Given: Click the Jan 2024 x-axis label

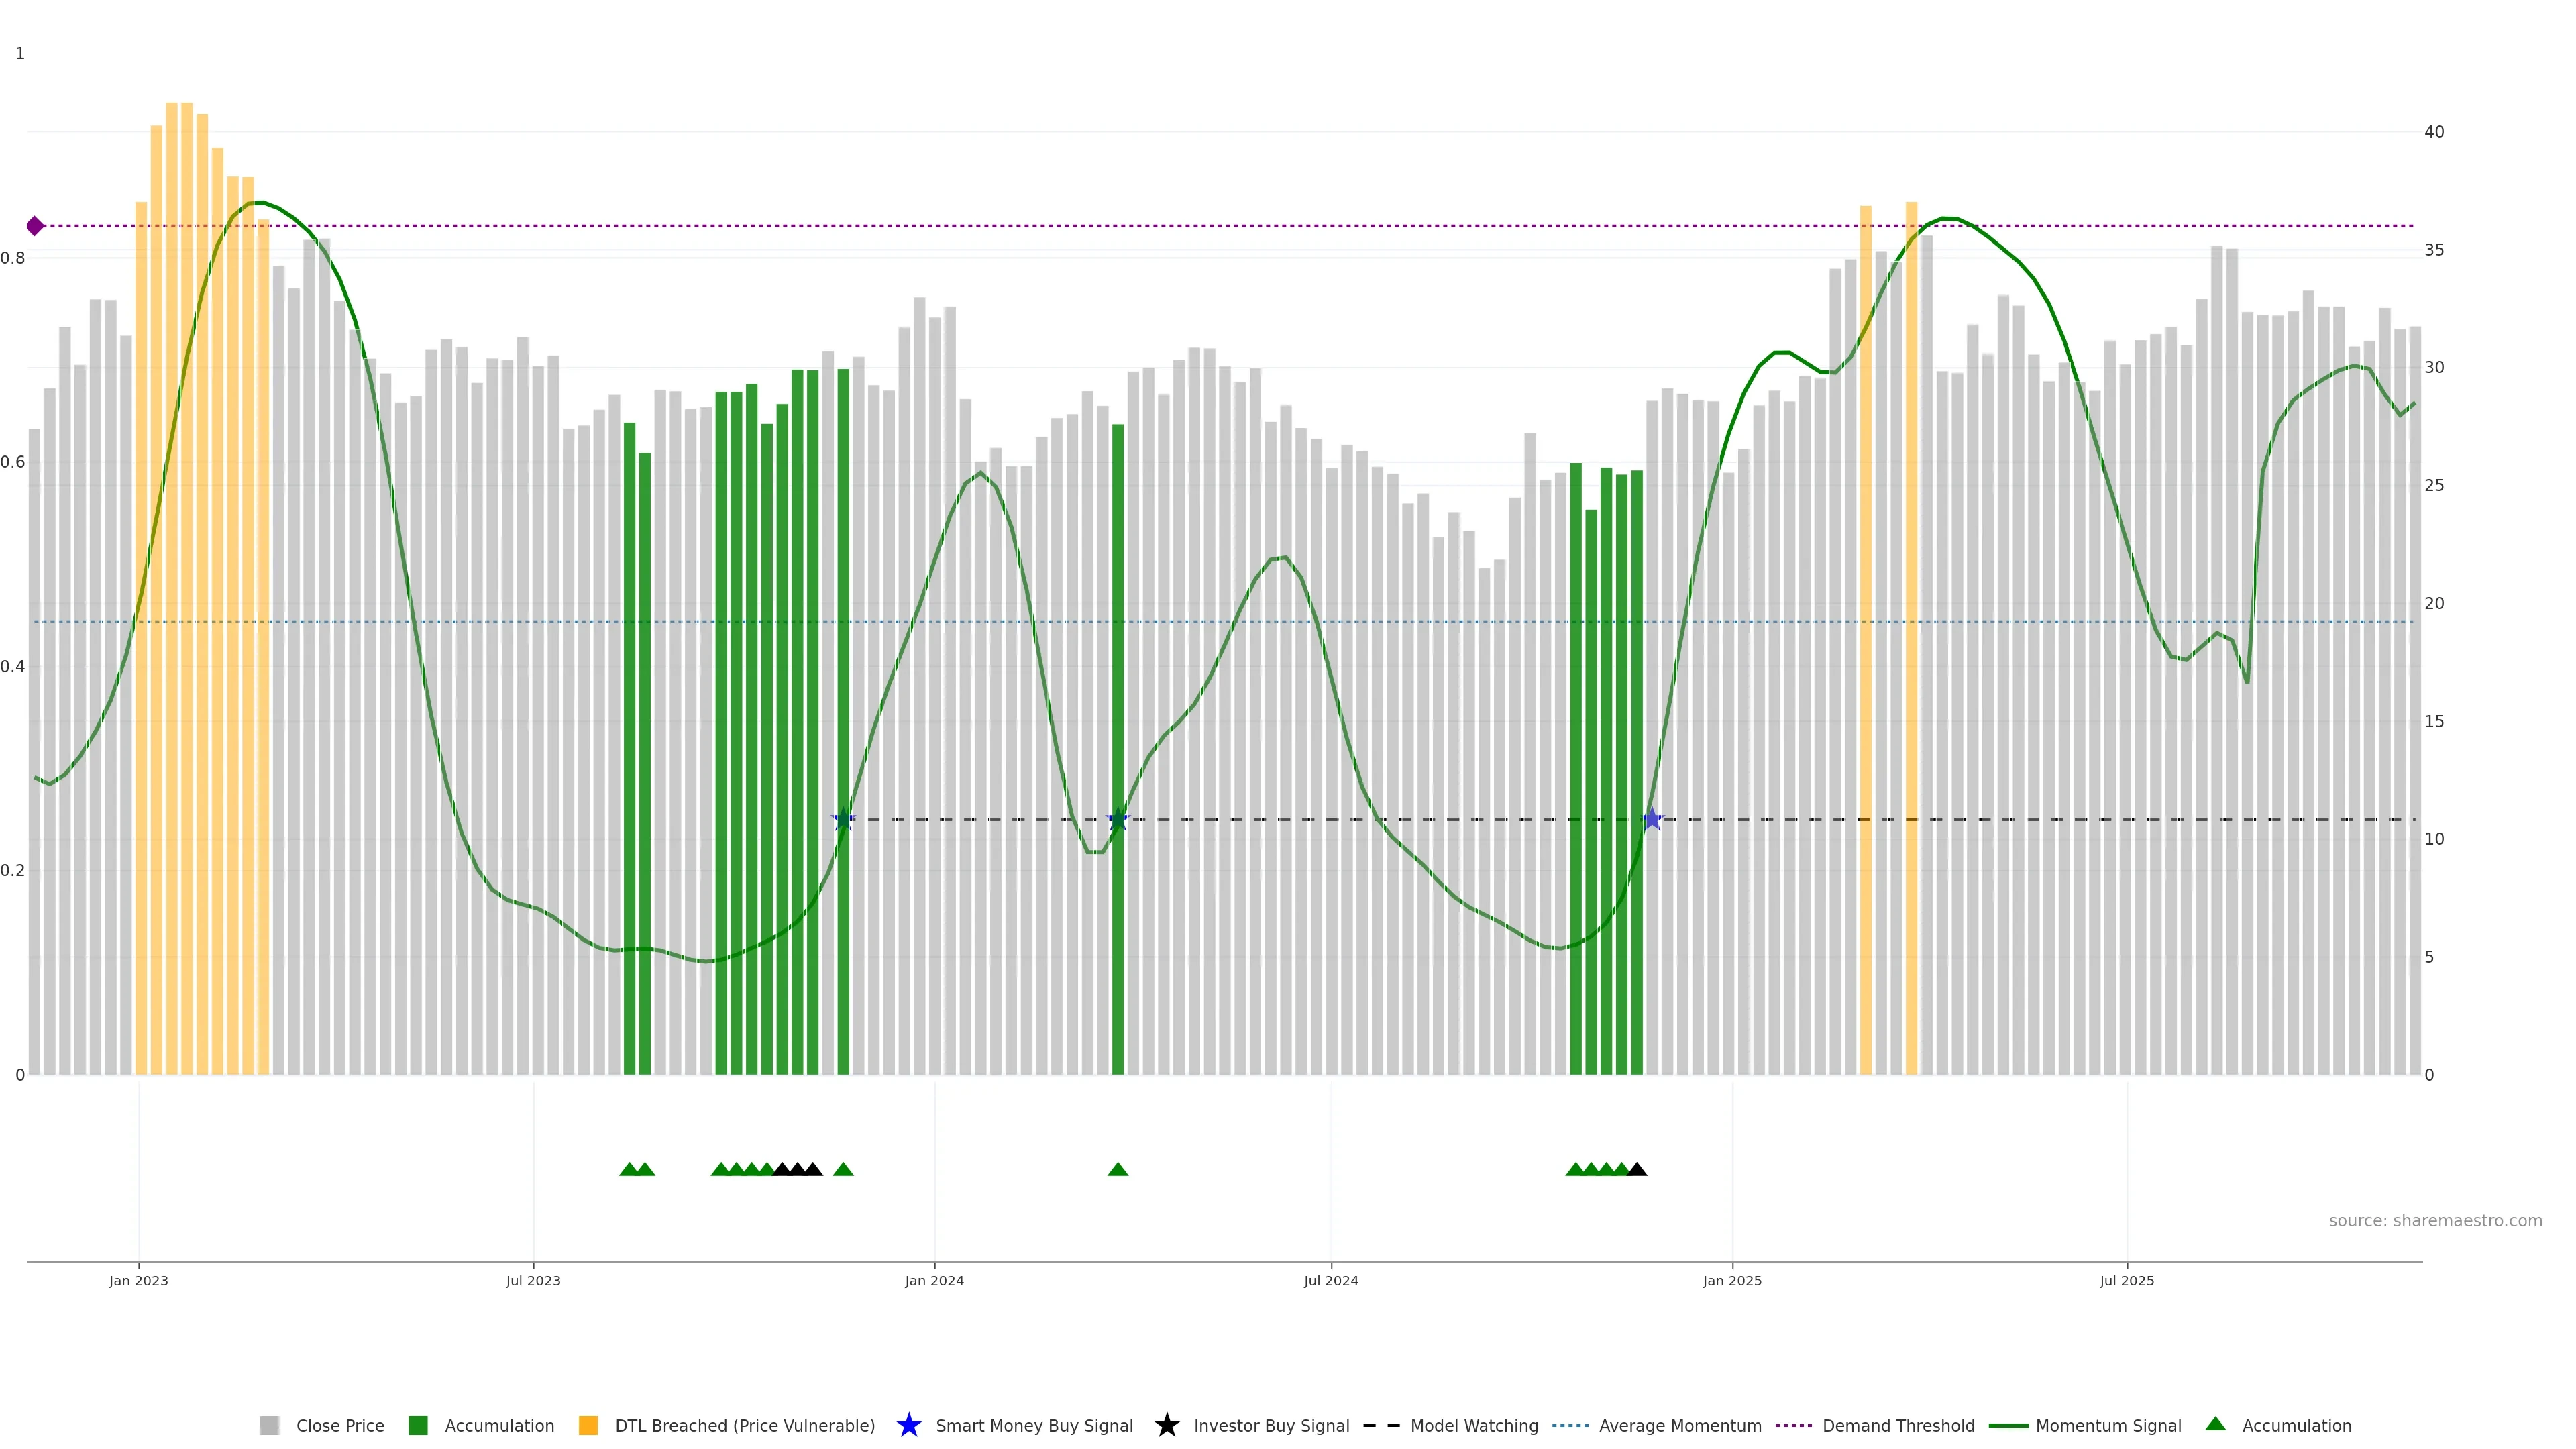Looking at the screenshot, I should click(x=934, y=1280).
